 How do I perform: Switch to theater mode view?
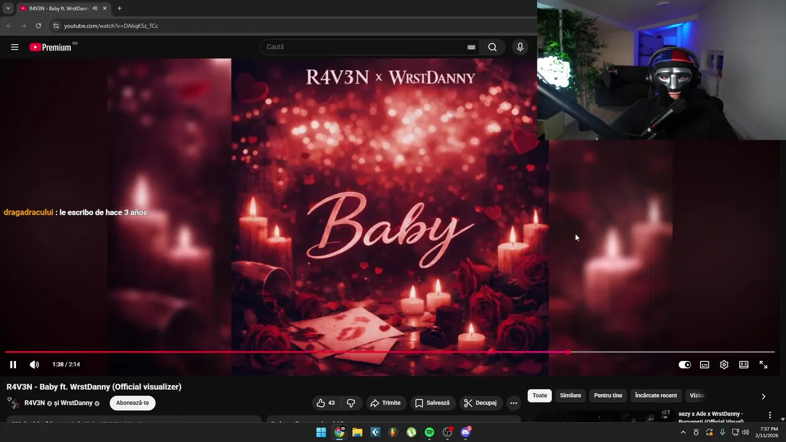click(744, 365)
